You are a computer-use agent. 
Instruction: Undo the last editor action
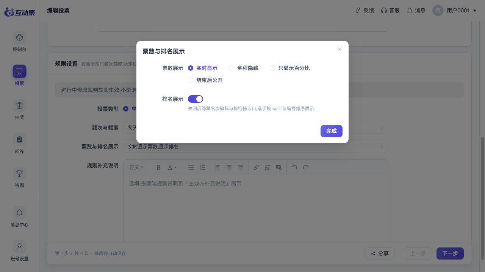(294, 167)
